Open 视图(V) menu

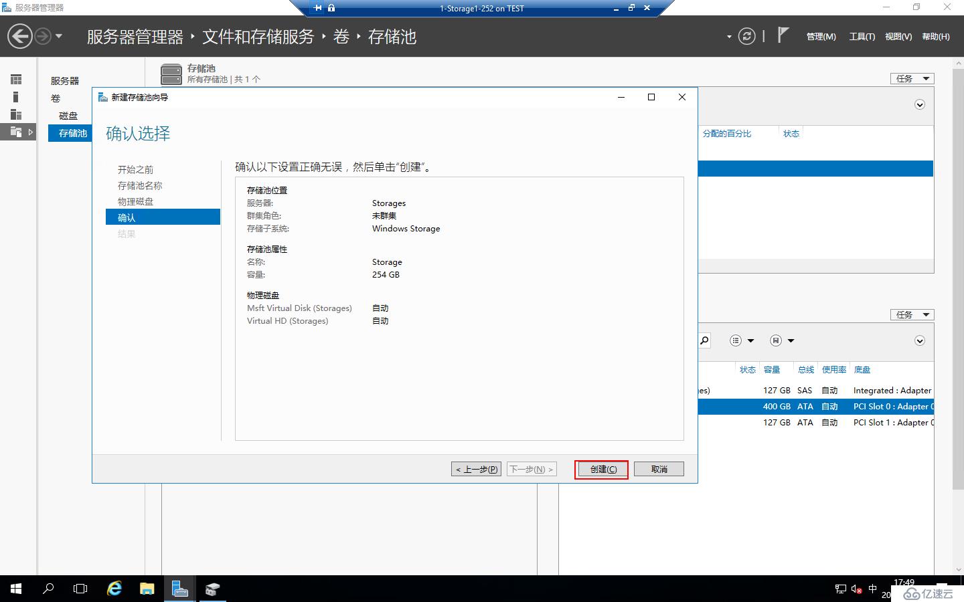[x=898, y=37]
